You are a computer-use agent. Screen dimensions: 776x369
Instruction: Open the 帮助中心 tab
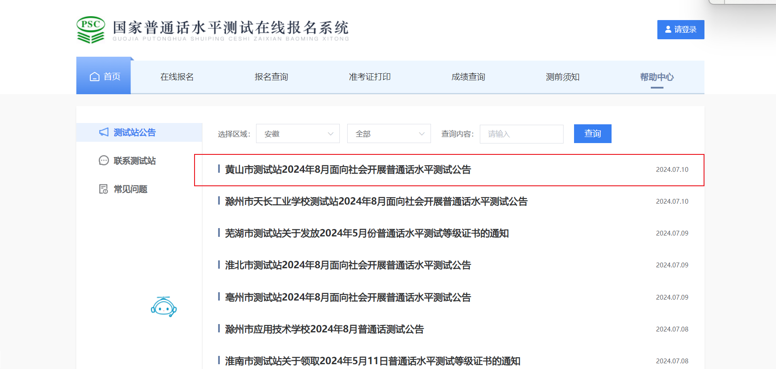(x=656, y=77)
